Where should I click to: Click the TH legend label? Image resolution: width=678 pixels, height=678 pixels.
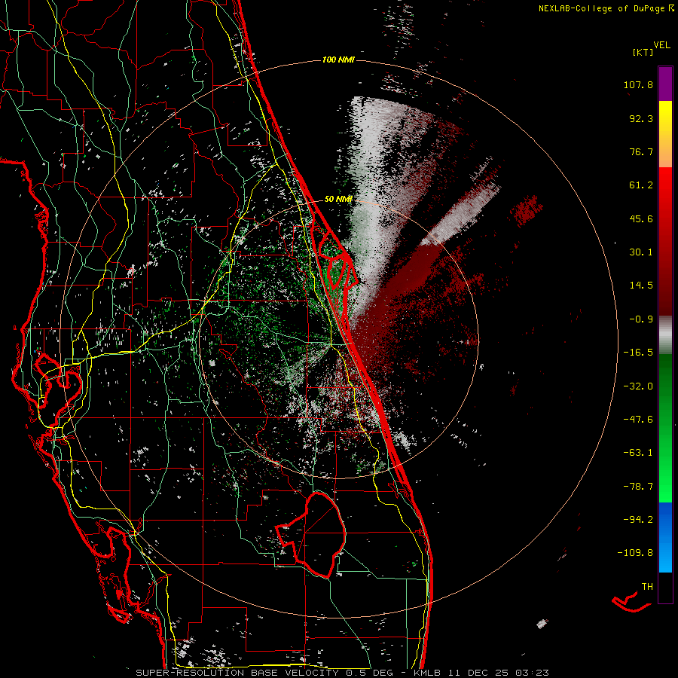coord(647,587)
